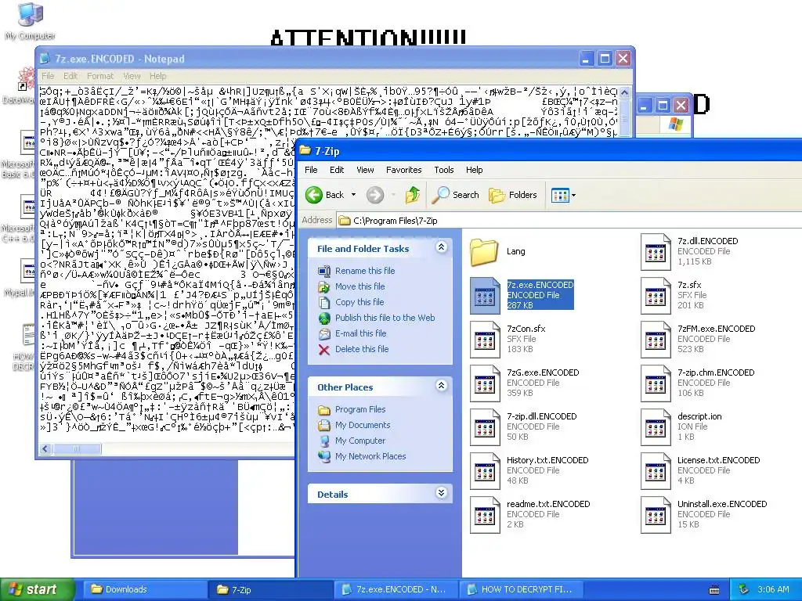Image resolution: width=802 pixels, height=601 pixels.
Task: Open the Views icon button
Action: pos(560,195)
